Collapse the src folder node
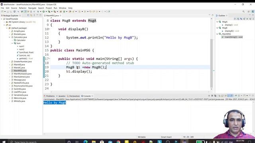Viewport: 255px width, 143px height. point(4,25)
